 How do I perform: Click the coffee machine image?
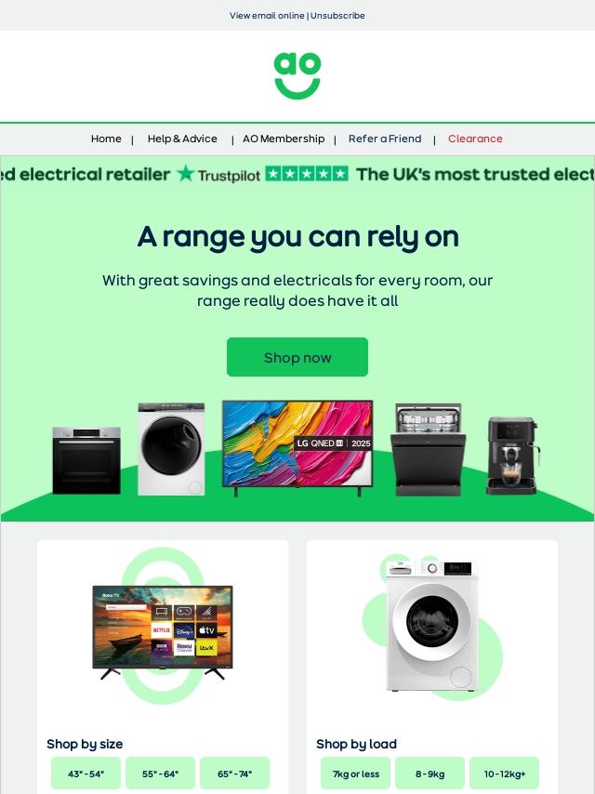[512, 456]
